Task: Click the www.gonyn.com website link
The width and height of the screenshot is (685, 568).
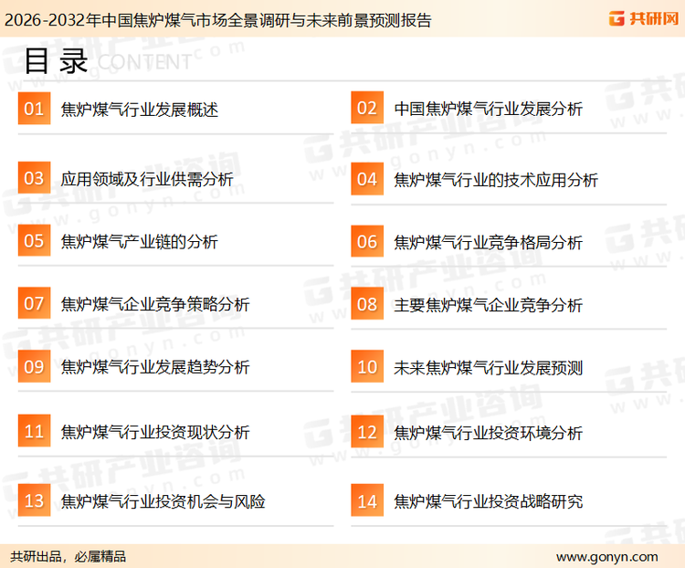Action: [x=606, y=556]
